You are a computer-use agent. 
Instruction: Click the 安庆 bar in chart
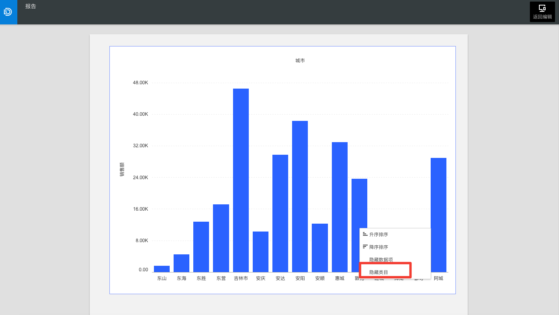point(261,252)
